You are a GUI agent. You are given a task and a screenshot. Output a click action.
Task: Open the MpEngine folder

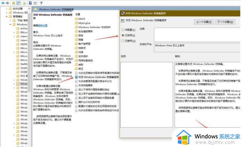(84, 23)
